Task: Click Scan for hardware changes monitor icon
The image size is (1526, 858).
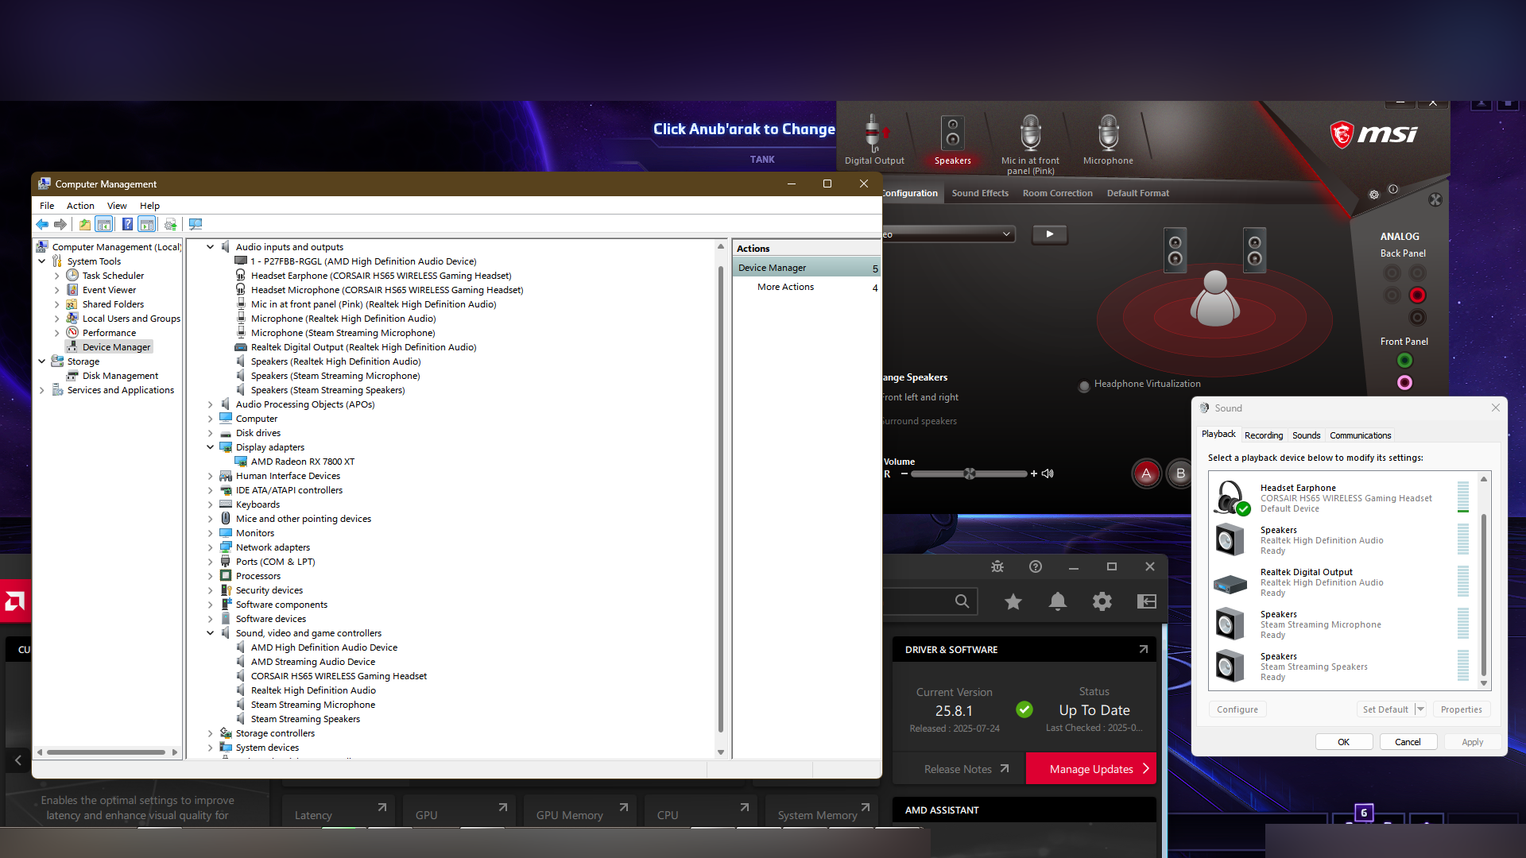Action: 196,225
